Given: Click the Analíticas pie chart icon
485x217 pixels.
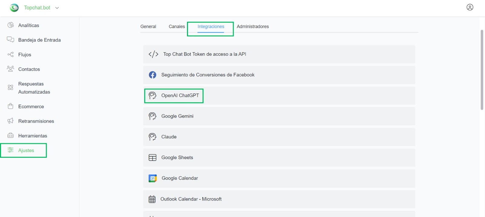Looking at the screenshot, I should (x=11, y=25).
